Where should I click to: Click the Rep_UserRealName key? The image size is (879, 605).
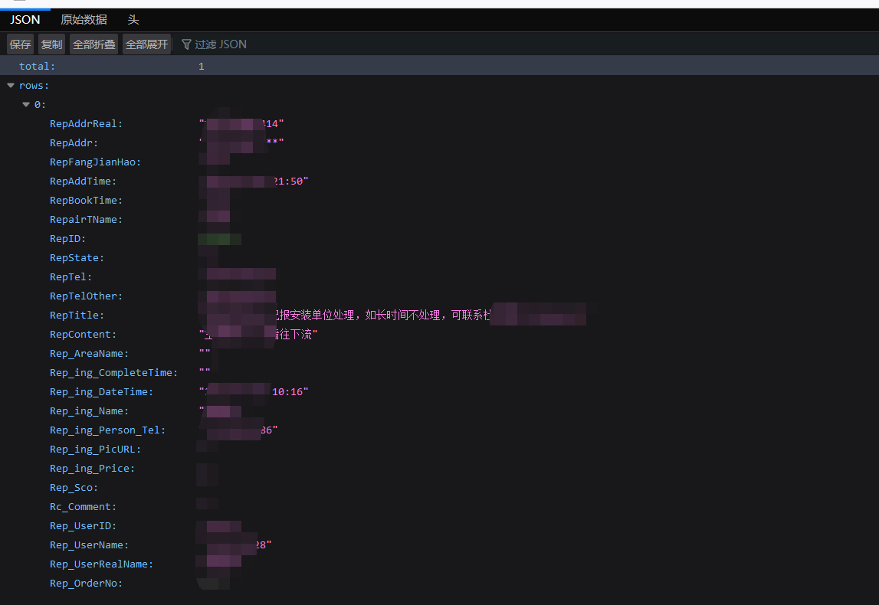tap(101, 564)
